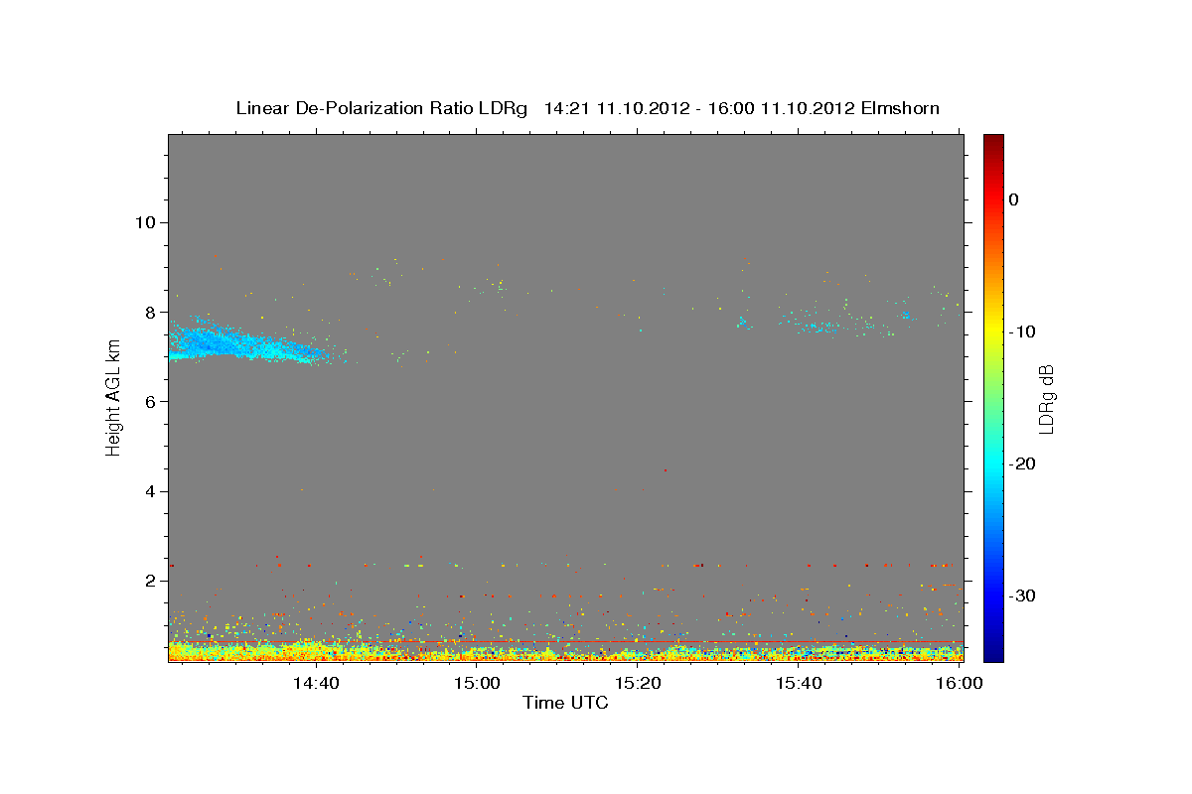Click the height tick label 4
The height and width of the screenshot is (794, 1192).
pos(149,491)
